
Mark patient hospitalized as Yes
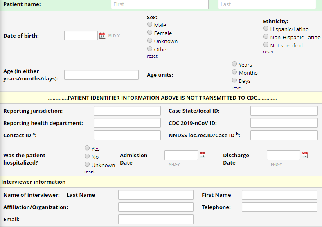pyautogui.click(x=87, y=148)
